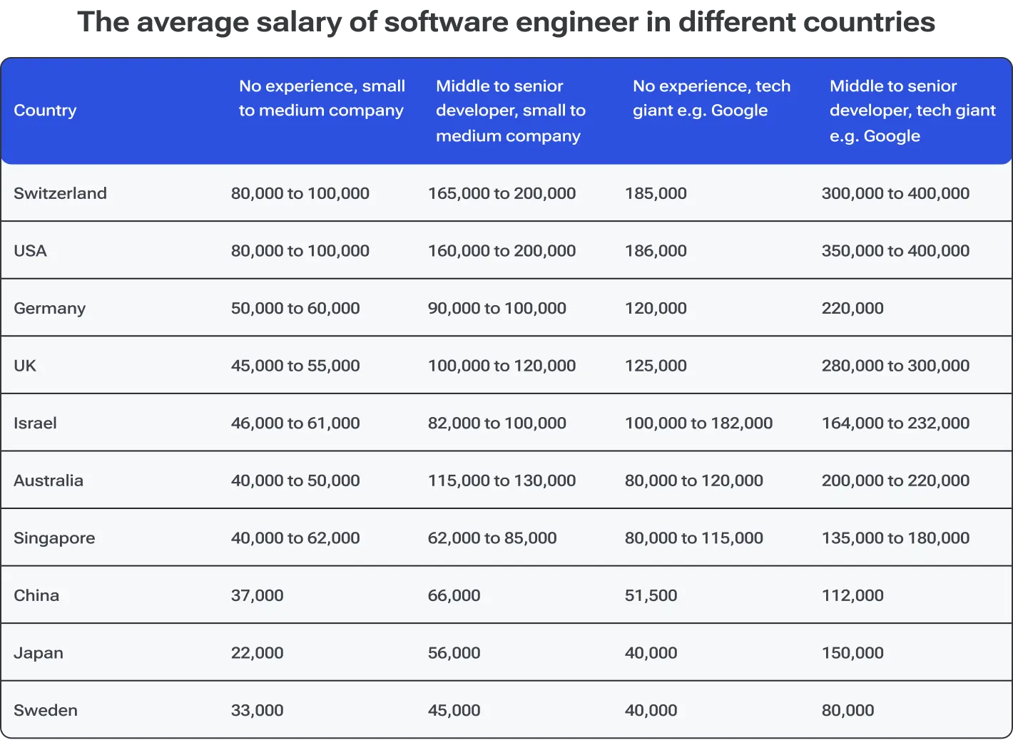
Task: Select the Country column header
Action: [x=45, y=111]
